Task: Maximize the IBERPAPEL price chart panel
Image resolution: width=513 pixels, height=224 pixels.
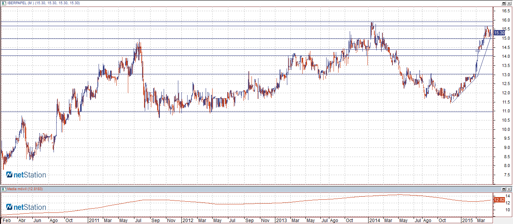Action: coord(503,3)
